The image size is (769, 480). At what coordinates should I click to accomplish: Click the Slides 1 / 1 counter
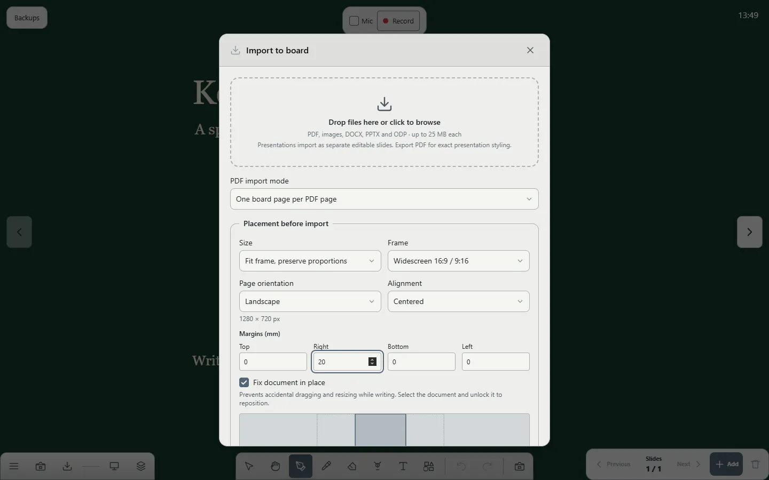654,464
